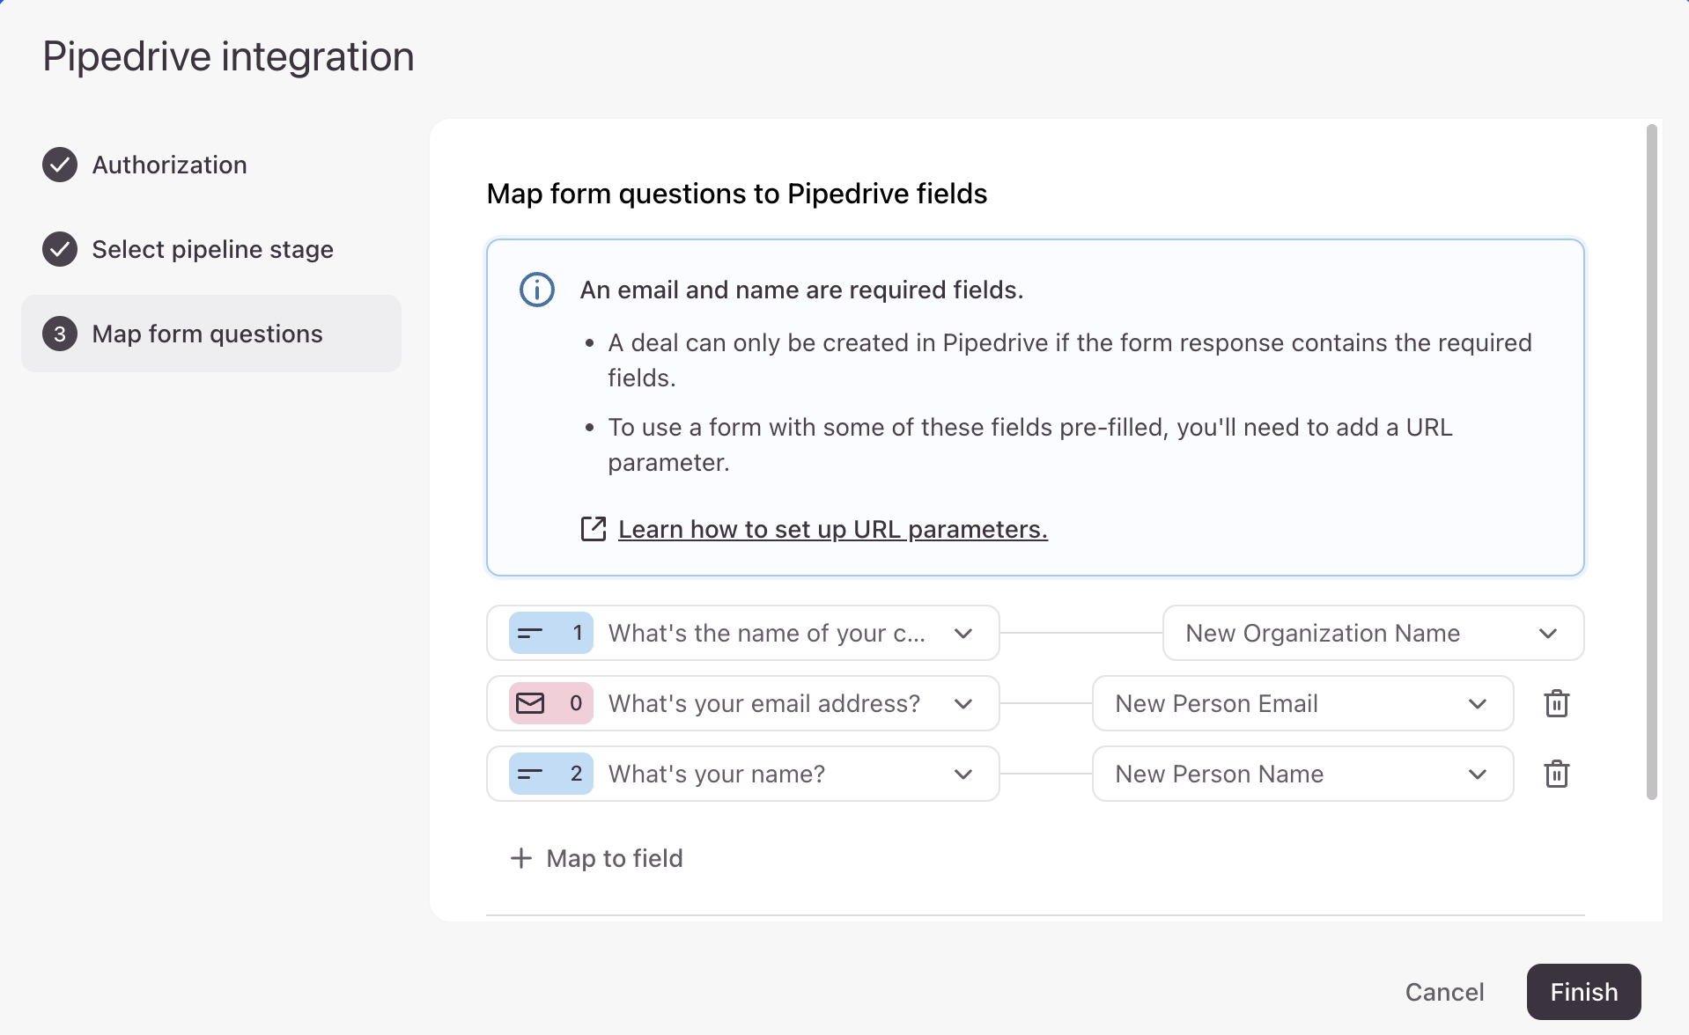Go to Select pipeline stage step
1689x1035 pixels.
tap(212, 249)
